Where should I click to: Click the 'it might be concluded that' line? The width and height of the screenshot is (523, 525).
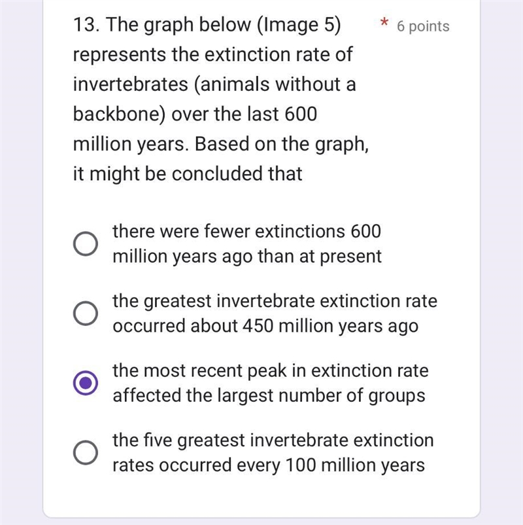click(188, 173)
